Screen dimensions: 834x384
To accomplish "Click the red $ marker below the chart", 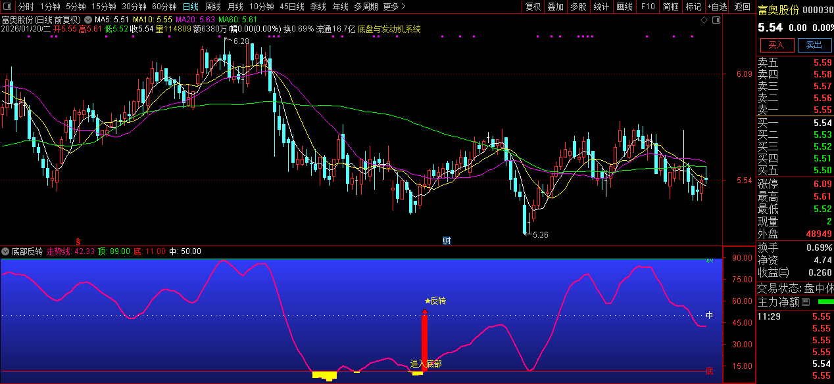I will click(78, 242).
